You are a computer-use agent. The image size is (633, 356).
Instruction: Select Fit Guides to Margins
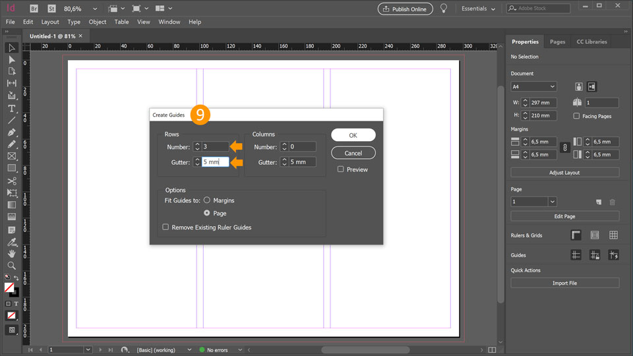tap(206, 200)
